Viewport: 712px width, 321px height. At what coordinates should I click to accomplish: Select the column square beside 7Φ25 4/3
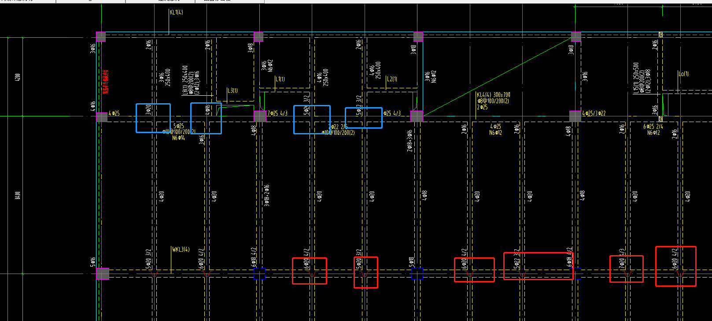click(260, 116)
